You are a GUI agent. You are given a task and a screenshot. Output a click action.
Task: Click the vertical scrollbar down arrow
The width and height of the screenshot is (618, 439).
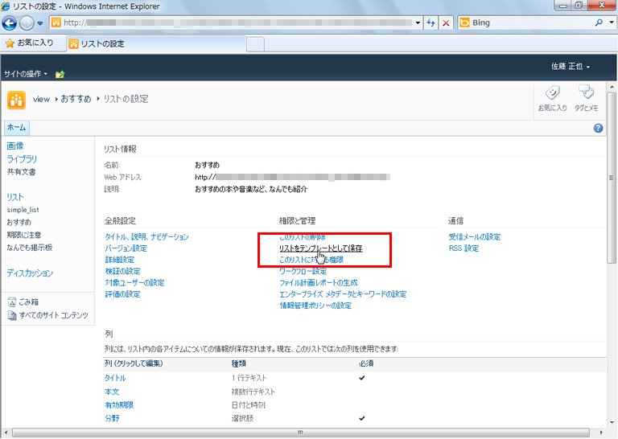(x=612, y=422)
